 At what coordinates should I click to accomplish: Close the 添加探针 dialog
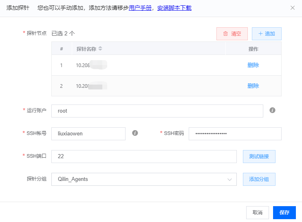point(292,8)
